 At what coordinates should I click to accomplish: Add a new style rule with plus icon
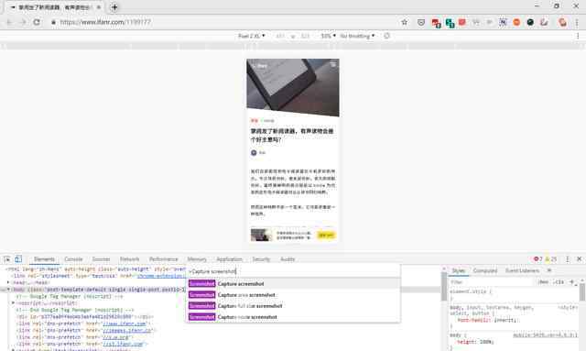tap(571, 281)
